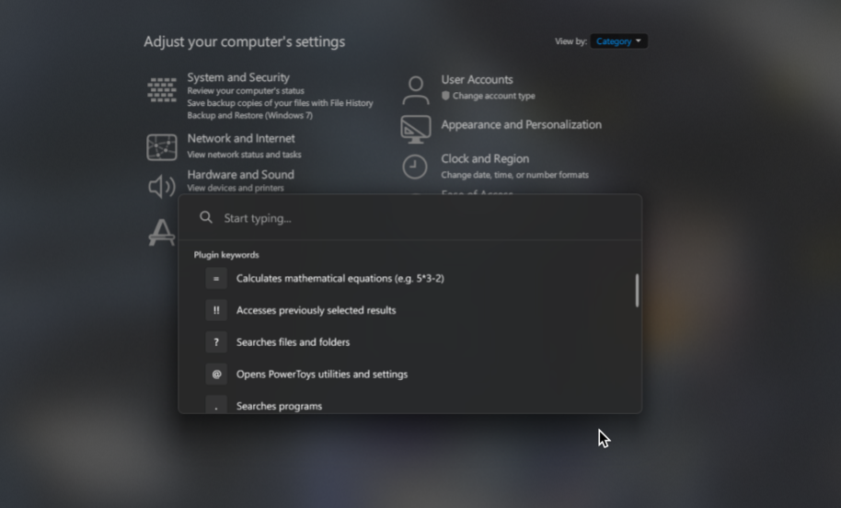Click the plugin list scrollbar thumb
The height and width of the screenshot is (508, 841).
[637, 291]
